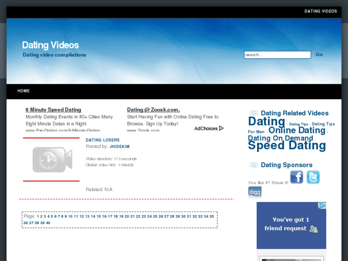
Task: Go to page 33 in pagination
Action: [200, 216]
